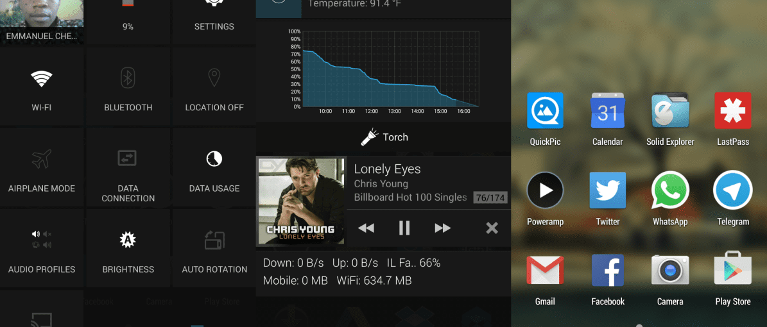767x327 pixels.
Task: Open the battery history graph
Action: click(x=384, y=71)
